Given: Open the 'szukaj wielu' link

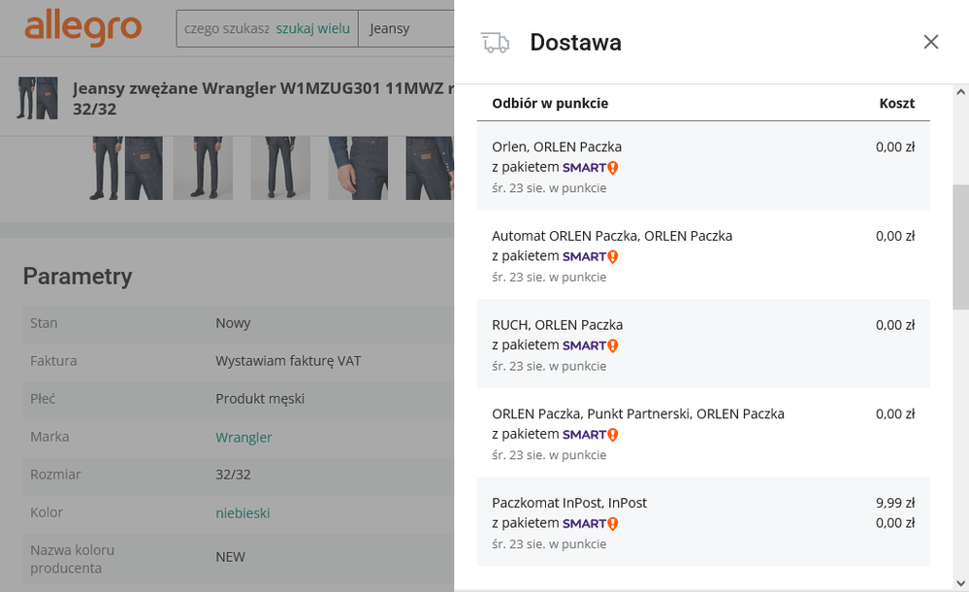Looking at the screenshot, I should coord(312,28).
